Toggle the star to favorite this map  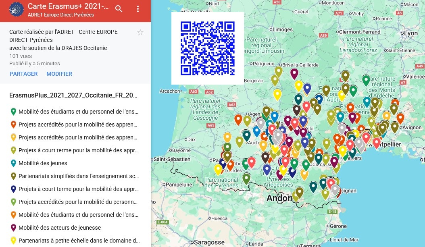coord(140,32)
